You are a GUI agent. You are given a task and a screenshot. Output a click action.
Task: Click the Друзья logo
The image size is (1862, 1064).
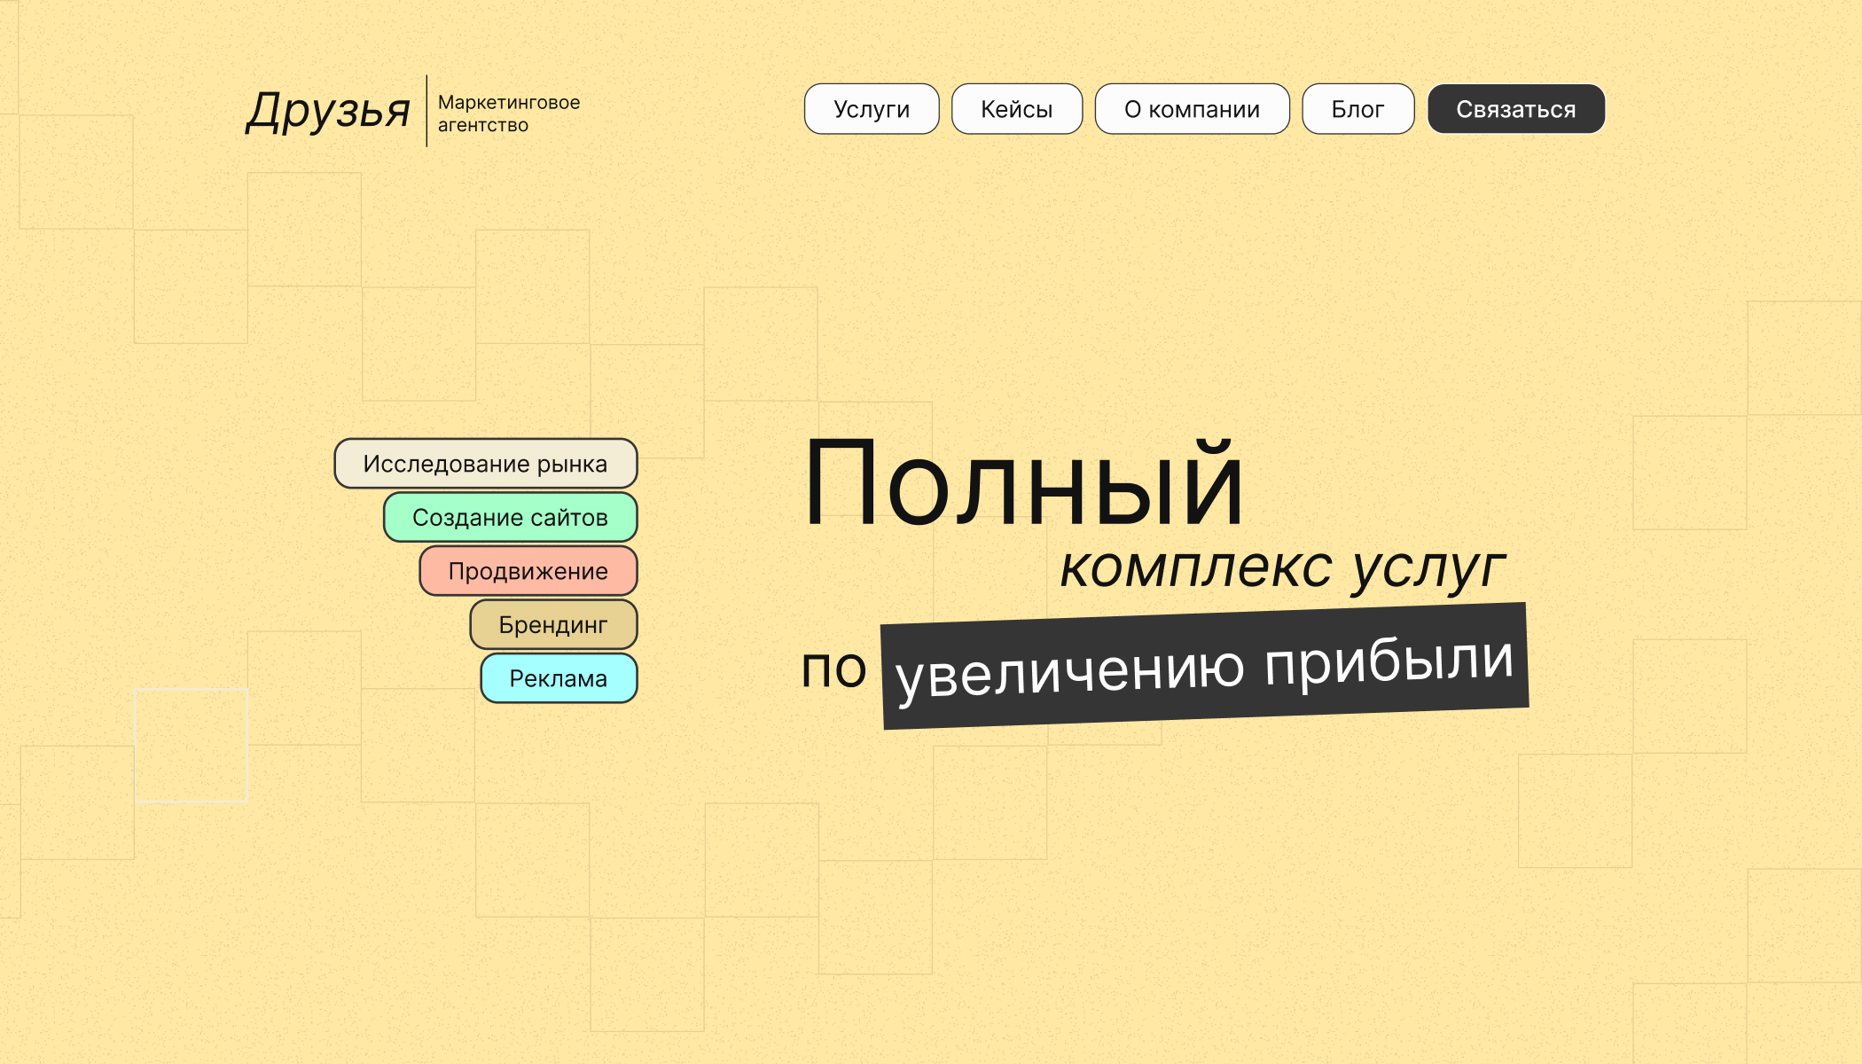(328, 112)
